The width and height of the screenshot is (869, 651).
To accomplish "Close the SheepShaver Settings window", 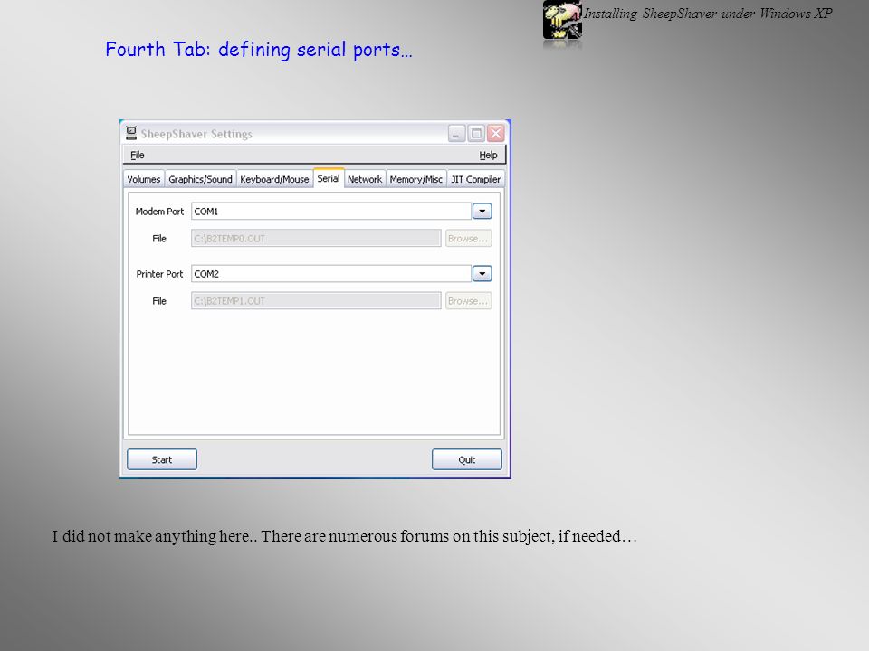I will [x=496, y=134].
